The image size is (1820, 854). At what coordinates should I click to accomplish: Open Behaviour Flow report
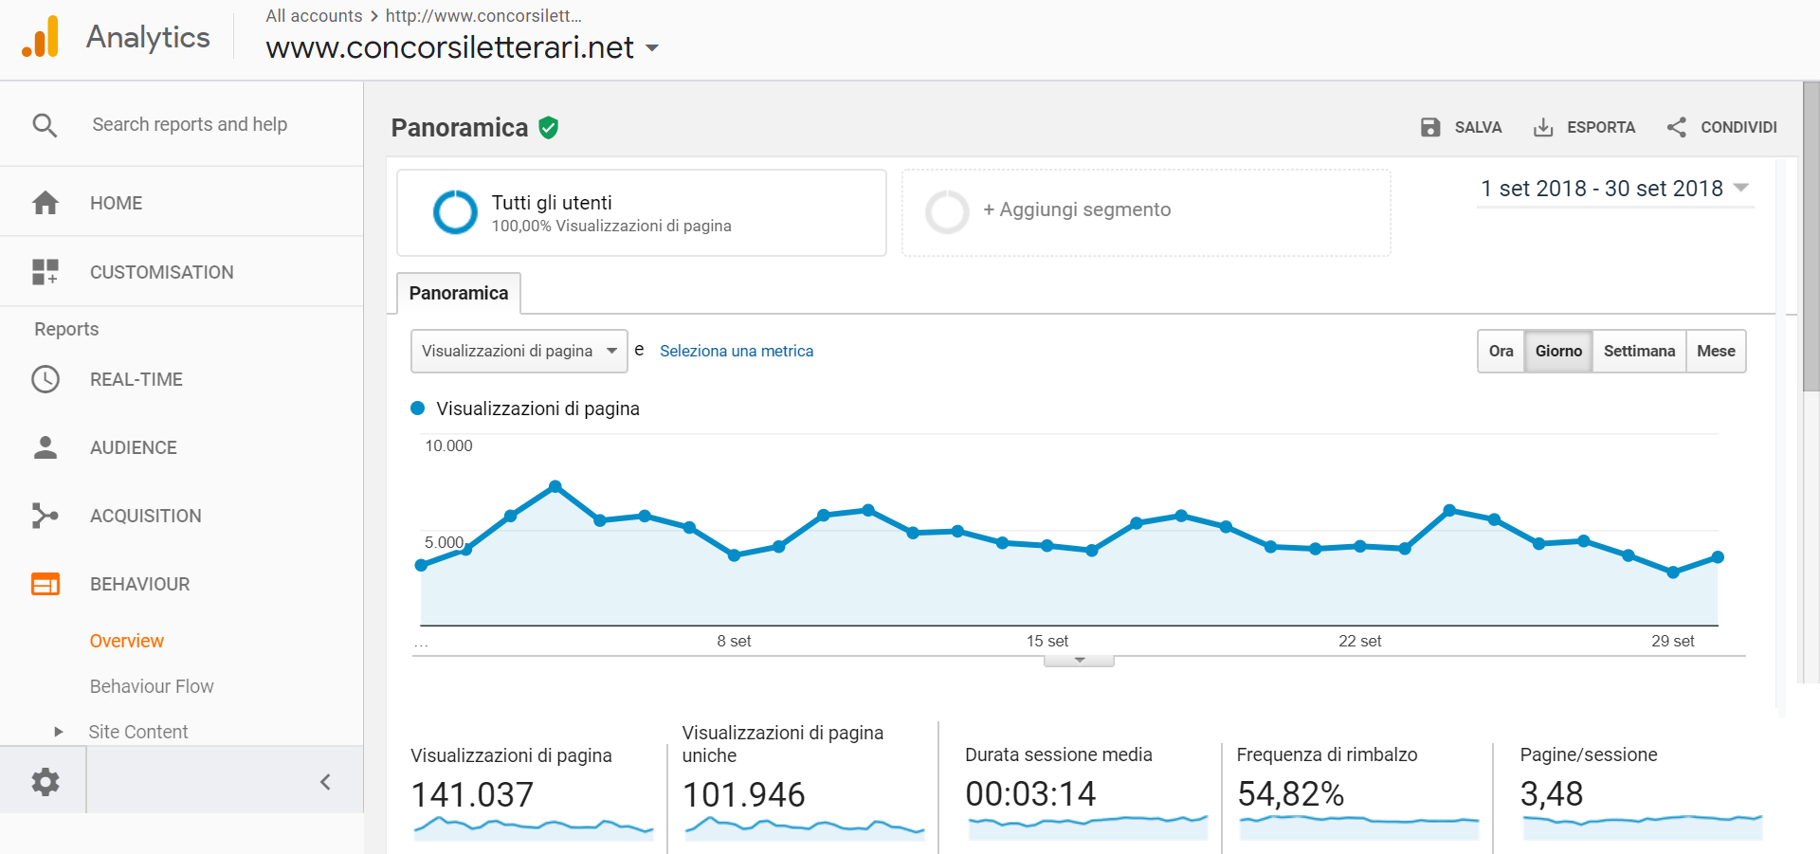[152, 686]
